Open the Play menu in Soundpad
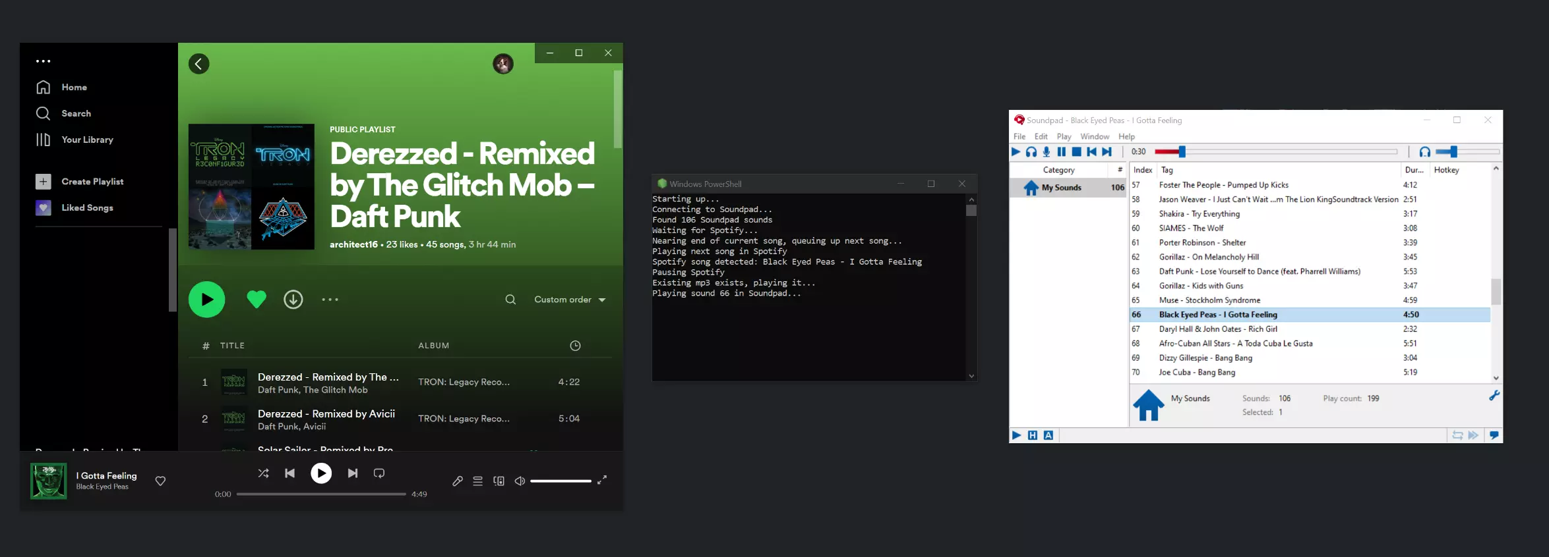Image resolution: width=1549 pixels, height=557 pixels. click(1064, 136)
